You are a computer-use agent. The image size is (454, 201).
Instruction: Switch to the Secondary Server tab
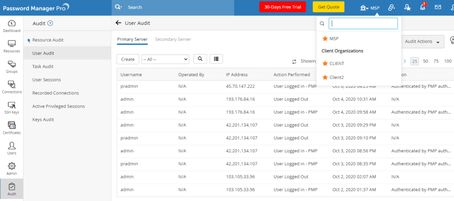(x=173, y=39)
